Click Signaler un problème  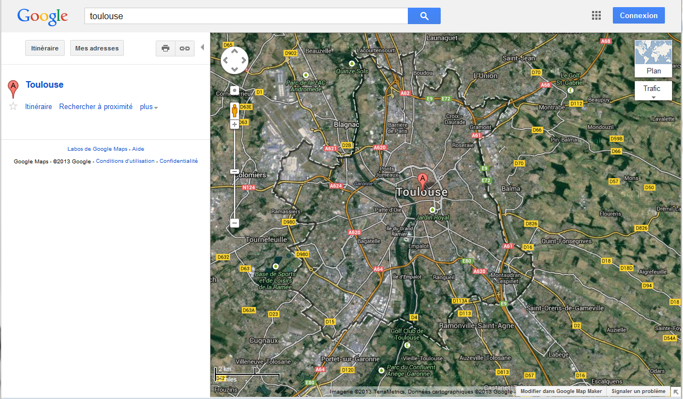pyautogui.click(x=638, y=391)
